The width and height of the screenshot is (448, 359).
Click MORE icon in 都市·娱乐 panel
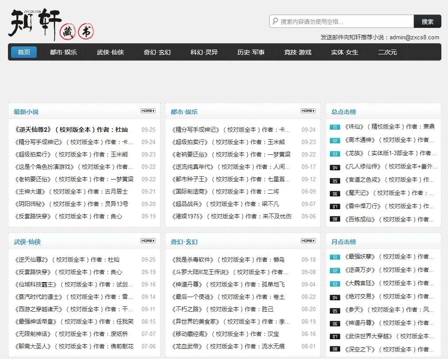(x=308, y=111)
